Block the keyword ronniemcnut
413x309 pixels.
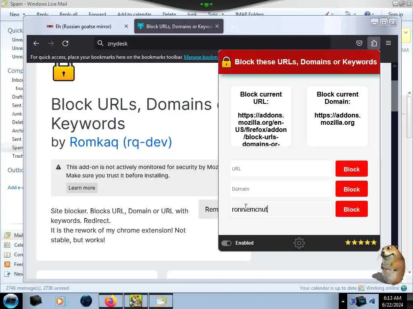[351, 209]
